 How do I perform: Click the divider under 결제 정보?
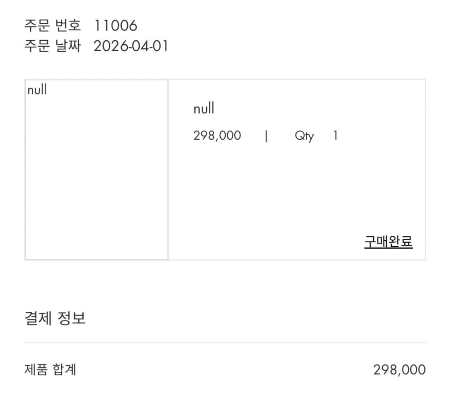click(x=225, y=341)
